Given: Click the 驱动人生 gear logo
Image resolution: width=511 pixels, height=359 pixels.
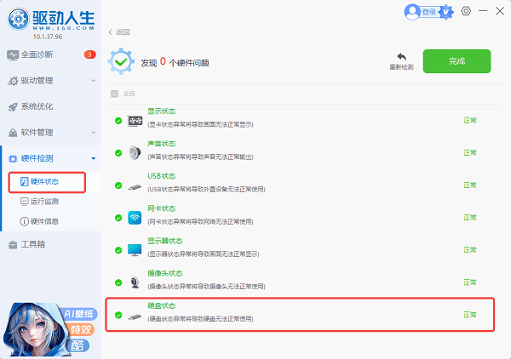Looking at the screenshot, I should [19, 20].
